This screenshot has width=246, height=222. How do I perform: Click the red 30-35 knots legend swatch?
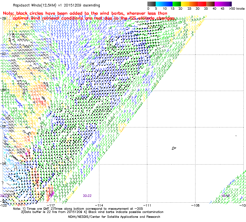(x=202, y=4)
